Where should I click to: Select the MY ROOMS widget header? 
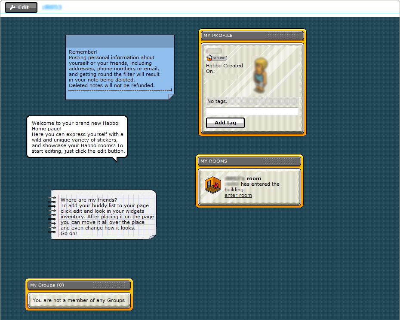click(249, 161)
